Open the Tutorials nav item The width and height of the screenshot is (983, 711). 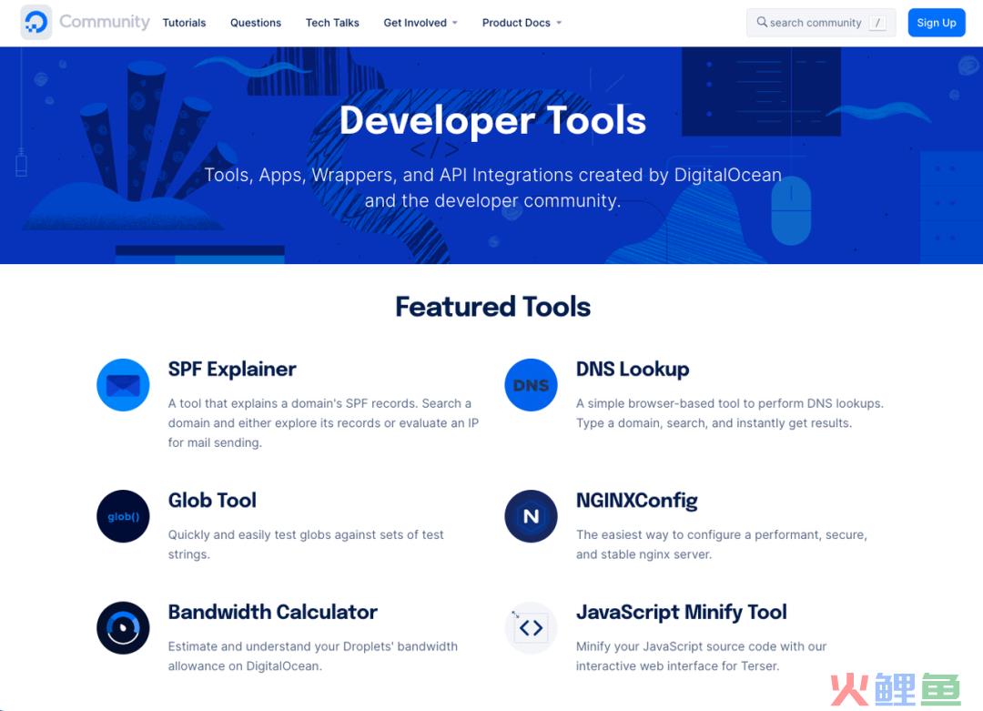tap(184, 23)
